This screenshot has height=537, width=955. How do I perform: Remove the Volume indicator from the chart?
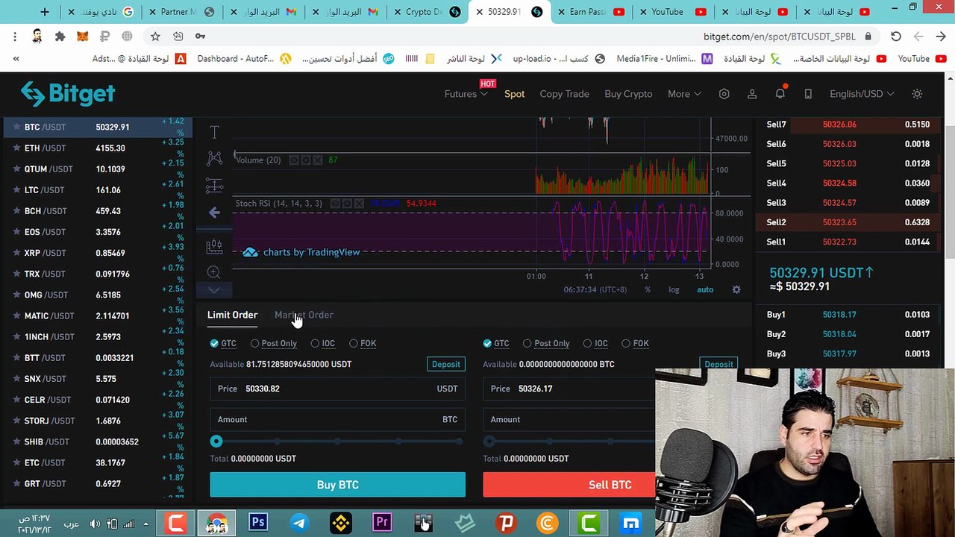318,160
